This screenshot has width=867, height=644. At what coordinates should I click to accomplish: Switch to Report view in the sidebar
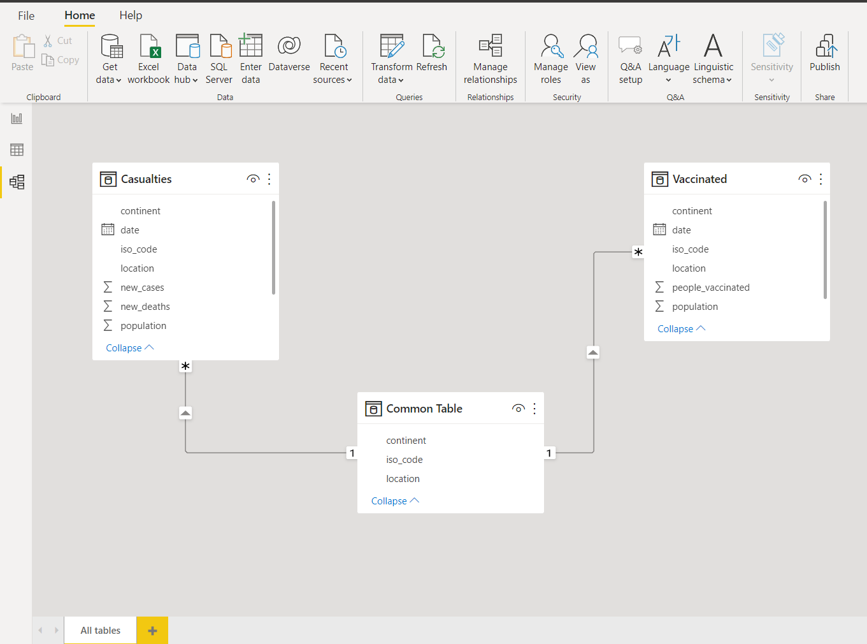[x=16, y=118]
